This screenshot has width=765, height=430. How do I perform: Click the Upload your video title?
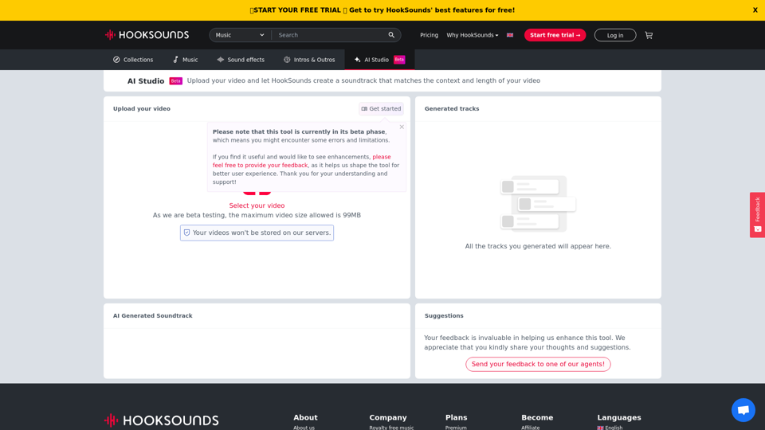coord(142,109)
